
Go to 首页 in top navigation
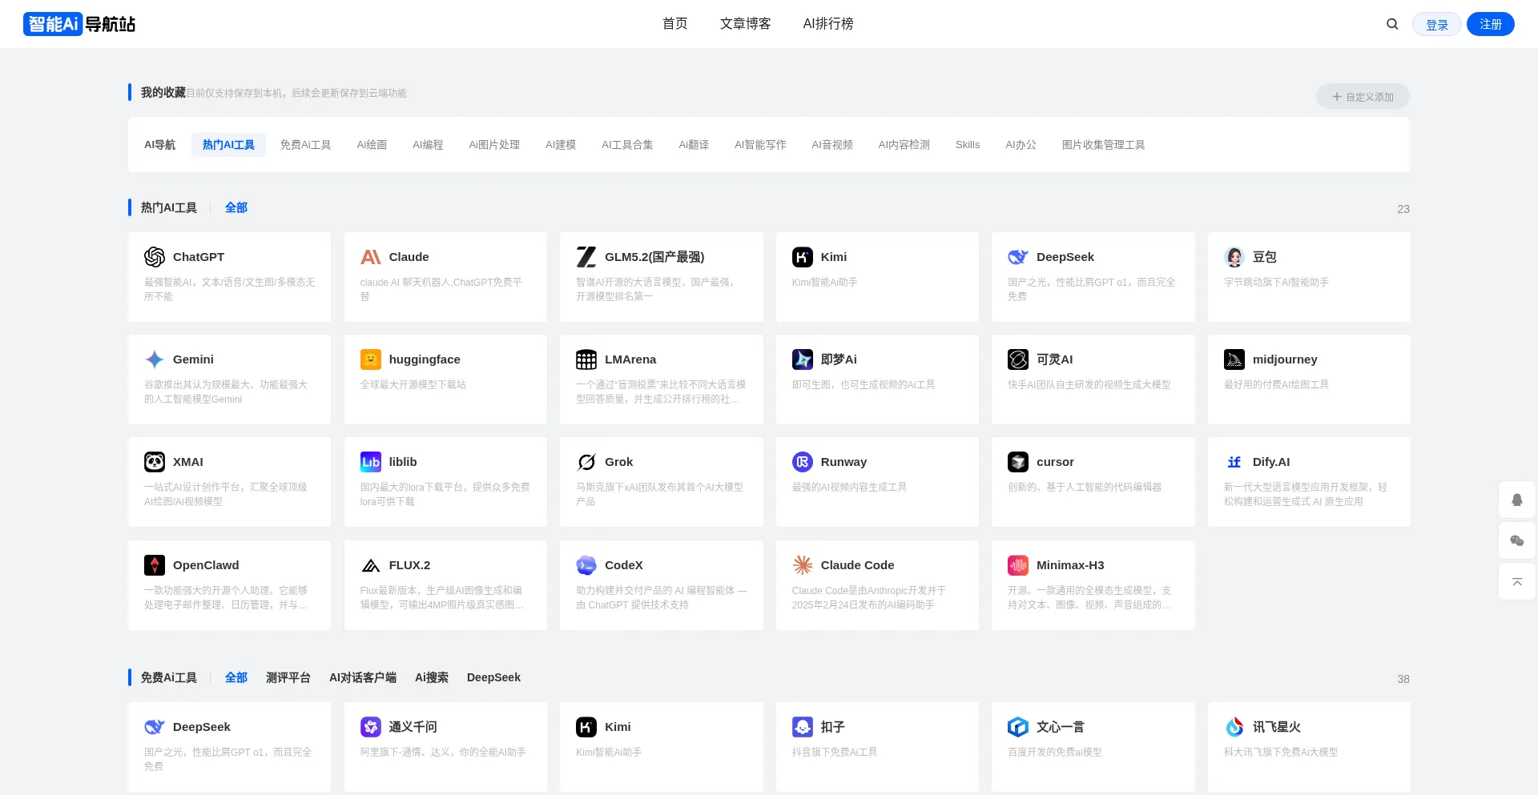coord(675,24)
